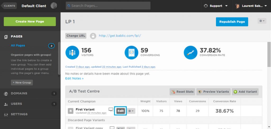Click the Republish Page button
This screenshot has height=129, width=271.
tap(232, 22)
